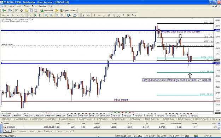Screen dimensions: 221x138
Task: Click the connection status bars indicator
Action: pyautogui.click(x=196, y=136)
